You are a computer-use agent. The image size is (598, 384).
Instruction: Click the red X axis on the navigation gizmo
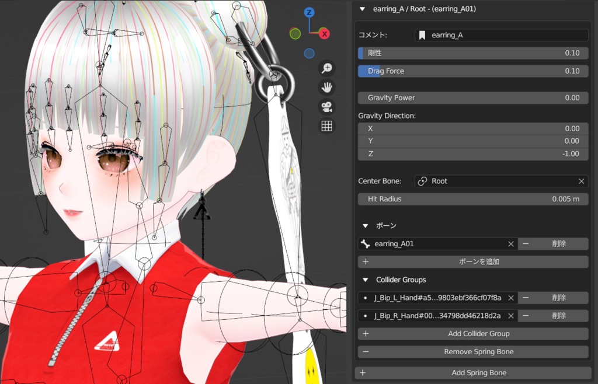326,34
